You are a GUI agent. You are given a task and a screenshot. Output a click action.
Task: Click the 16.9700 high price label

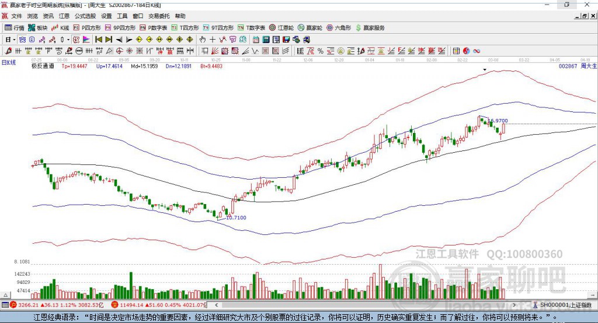[498, 121]
